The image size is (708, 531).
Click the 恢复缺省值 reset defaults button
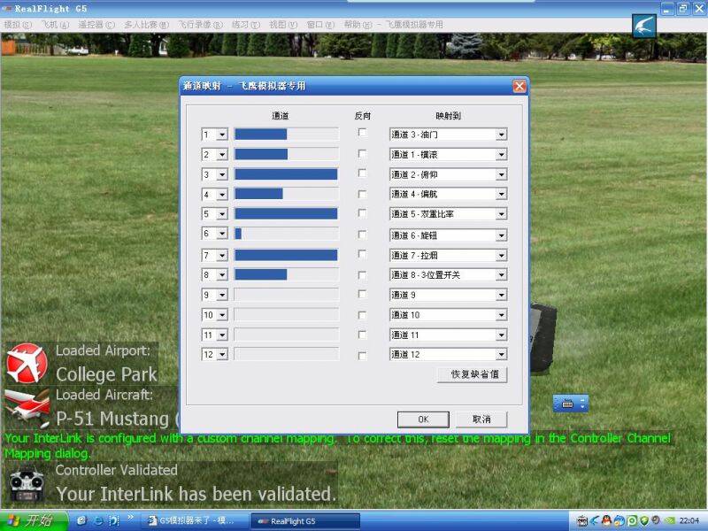click(473, 374)
